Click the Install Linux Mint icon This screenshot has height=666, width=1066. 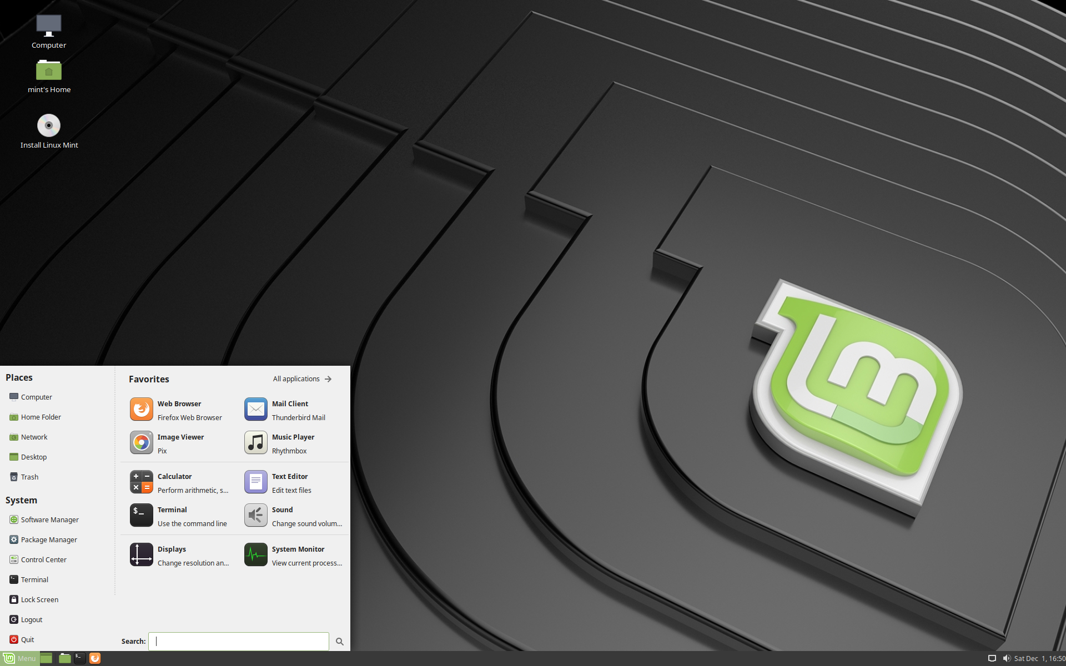coord(48,125)
